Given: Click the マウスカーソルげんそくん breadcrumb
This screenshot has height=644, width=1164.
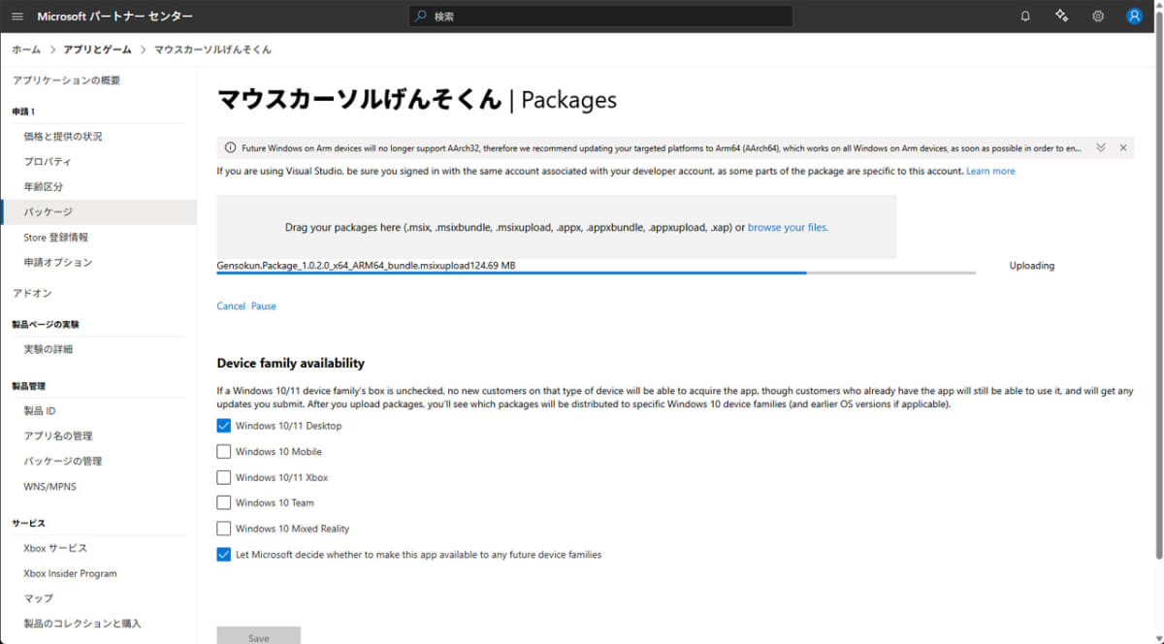Looking at the screenshot, I should [x=212, y=49].
